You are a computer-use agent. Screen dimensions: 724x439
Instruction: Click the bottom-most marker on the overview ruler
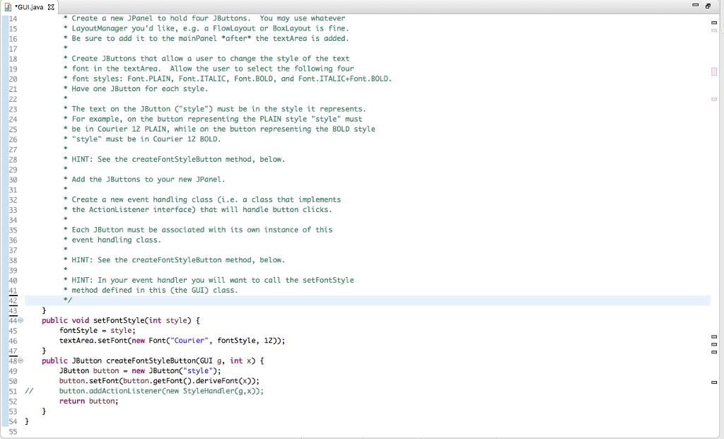point(713,382)
